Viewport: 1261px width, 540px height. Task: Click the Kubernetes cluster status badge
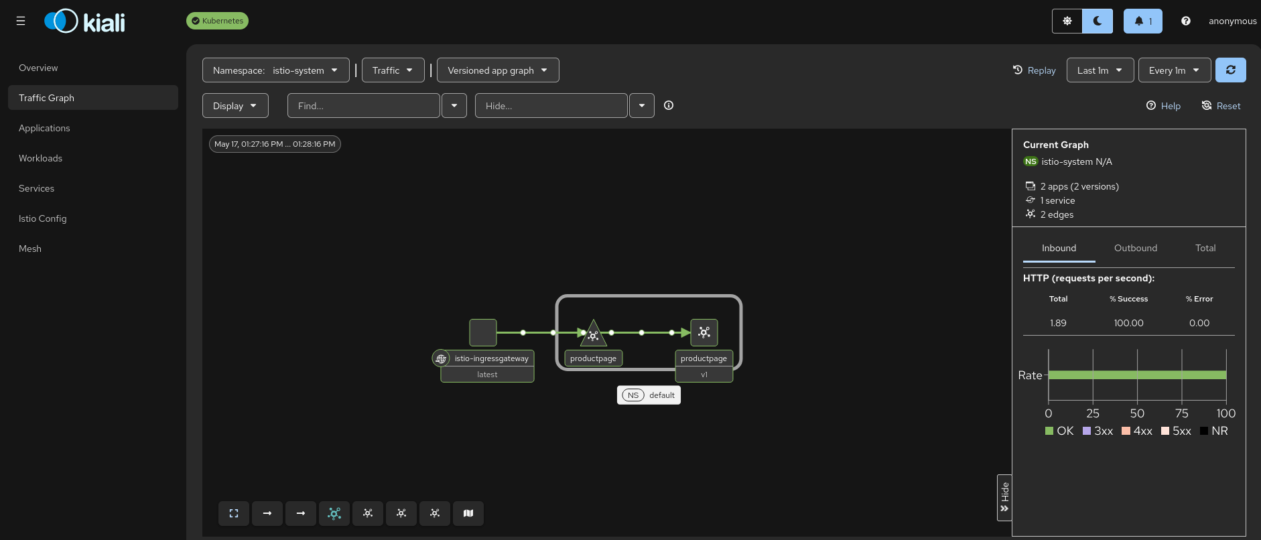(217, 21)
